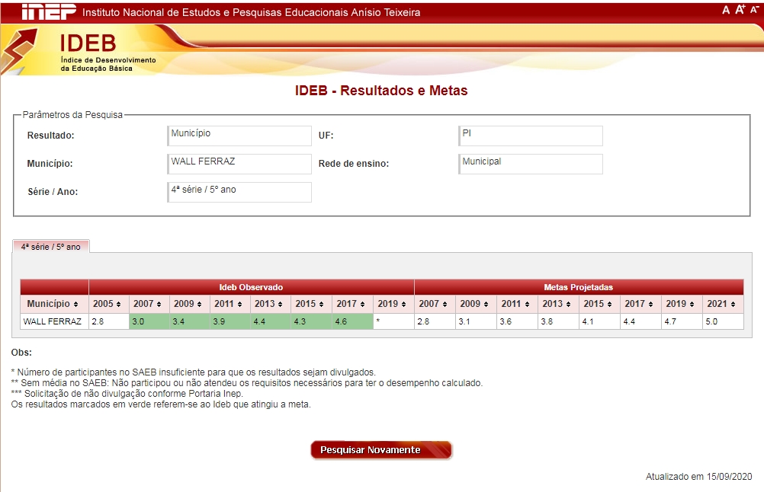Click the UF field showing PI
This screenshot has height=492, width=764.
(x=531, y=136)
